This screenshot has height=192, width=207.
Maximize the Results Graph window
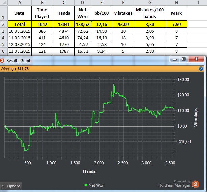[184, 59]
